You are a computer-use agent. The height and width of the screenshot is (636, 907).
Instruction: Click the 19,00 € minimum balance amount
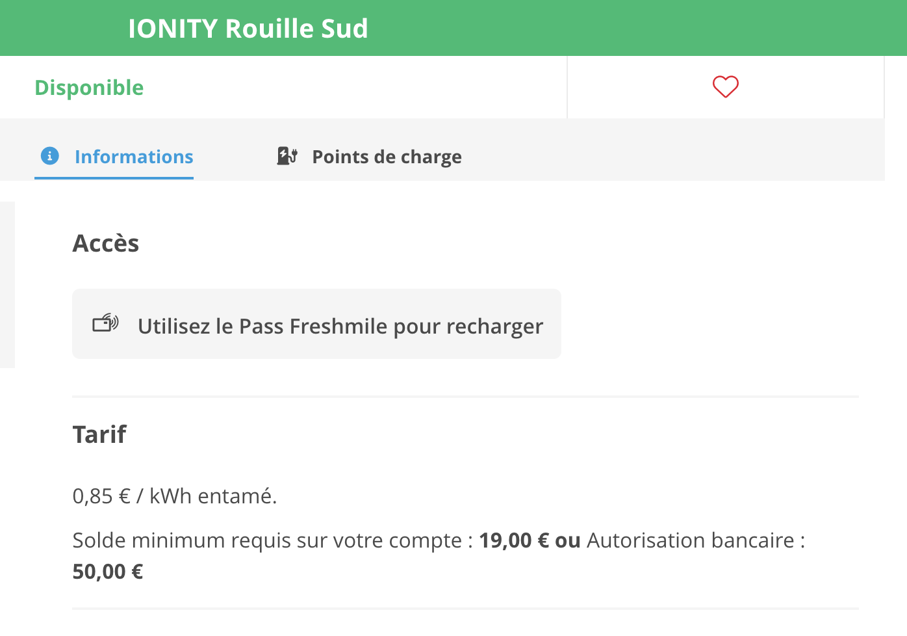click(x=514, y=540)
